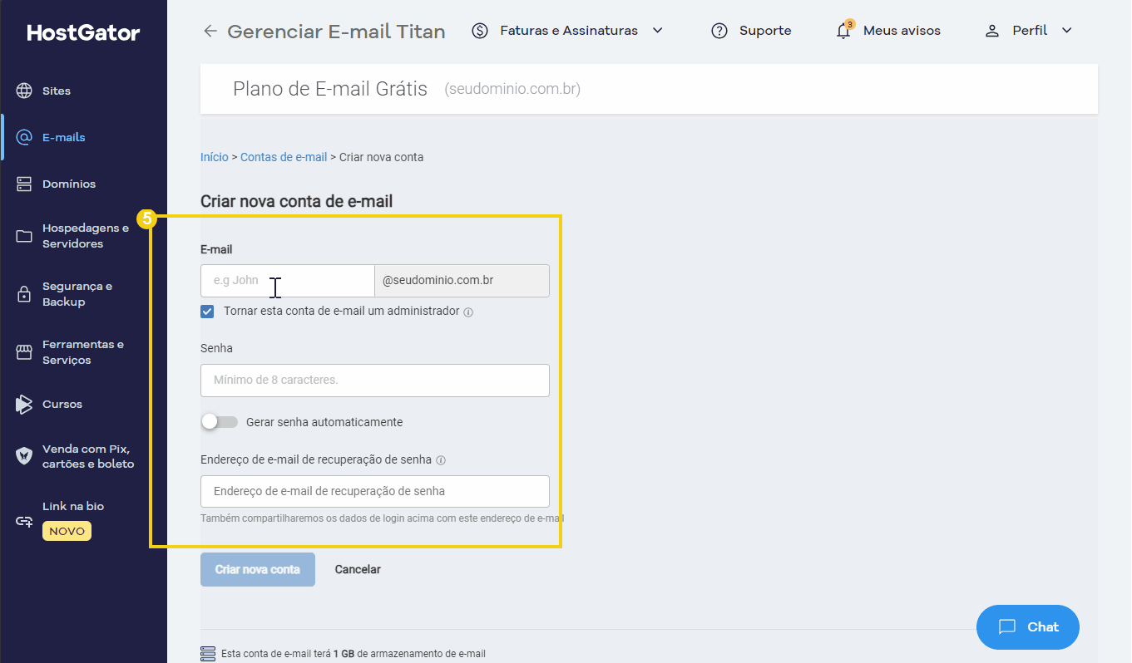
Task: Open Ferramentas e Serviços menu item
Action: pos(83,352)
